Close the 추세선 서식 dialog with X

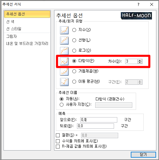pos(152,4)
